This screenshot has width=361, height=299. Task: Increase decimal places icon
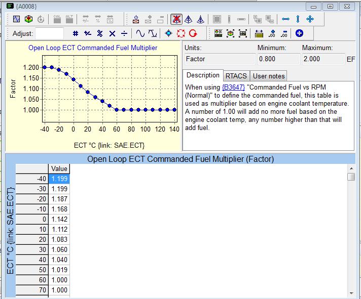(x=272, y=33)
